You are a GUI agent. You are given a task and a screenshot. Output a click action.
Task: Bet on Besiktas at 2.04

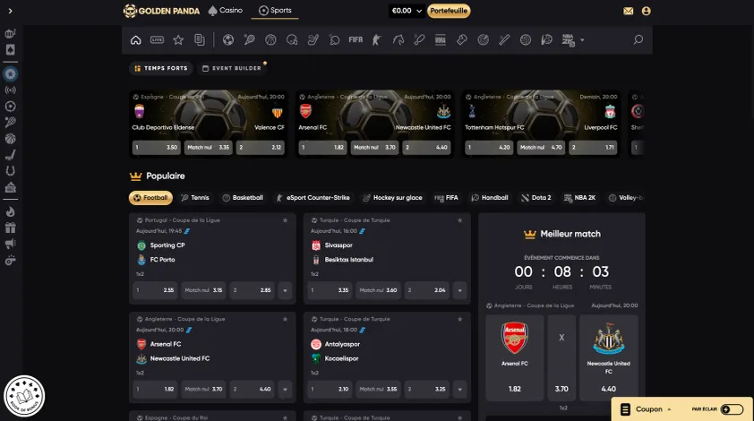(426, 290)
